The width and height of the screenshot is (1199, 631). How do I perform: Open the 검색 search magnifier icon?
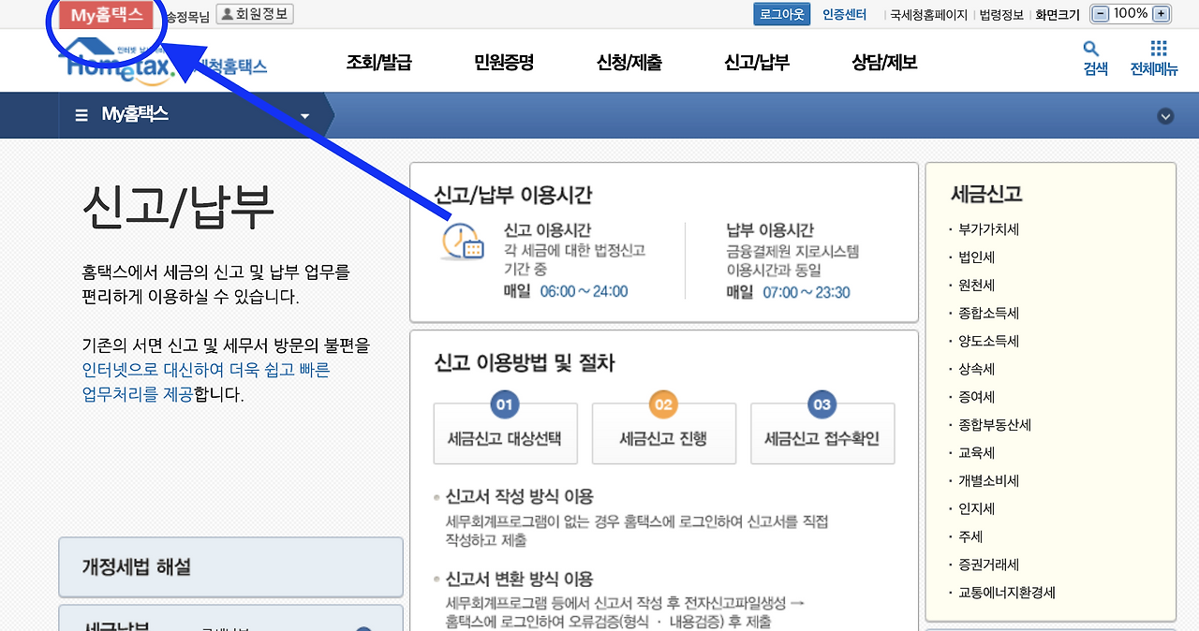click(x=1090, y=45)
